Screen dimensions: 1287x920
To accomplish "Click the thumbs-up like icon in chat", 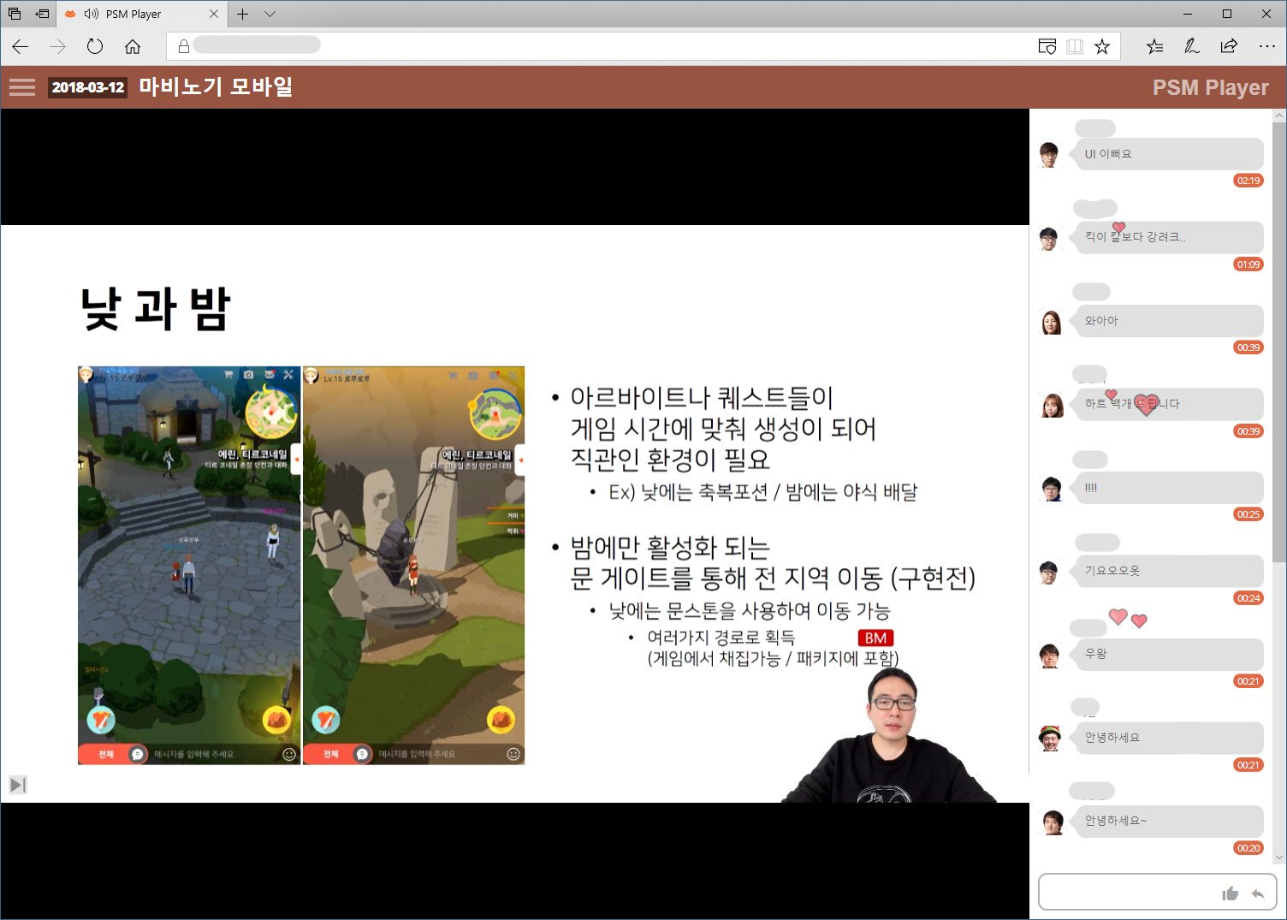I will (x=1230, y=893).
